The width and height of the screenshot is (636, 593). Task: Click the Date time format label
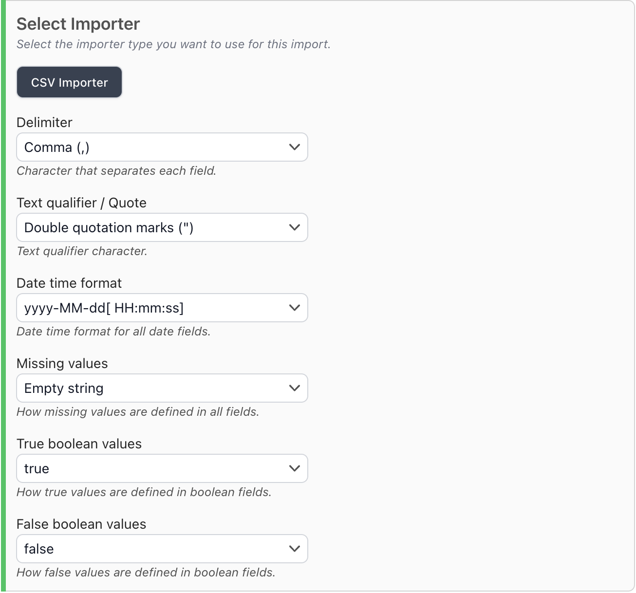(69, 283)
